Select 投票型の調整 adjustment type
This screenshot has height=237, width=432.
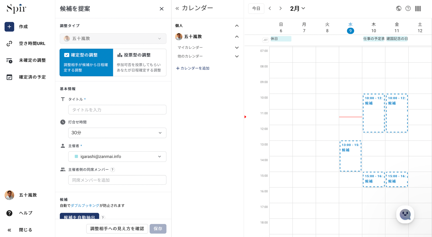[x=140, y=62]
